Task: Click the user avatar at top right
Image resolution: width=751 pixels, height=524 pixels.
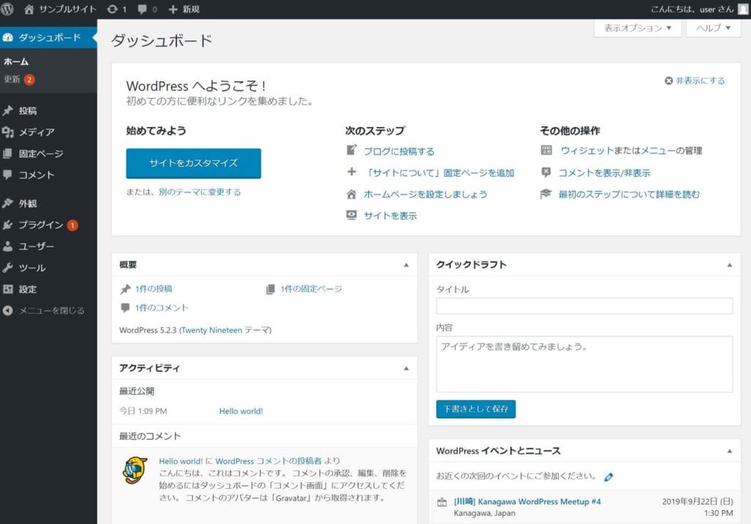Action: pos(743,9)
